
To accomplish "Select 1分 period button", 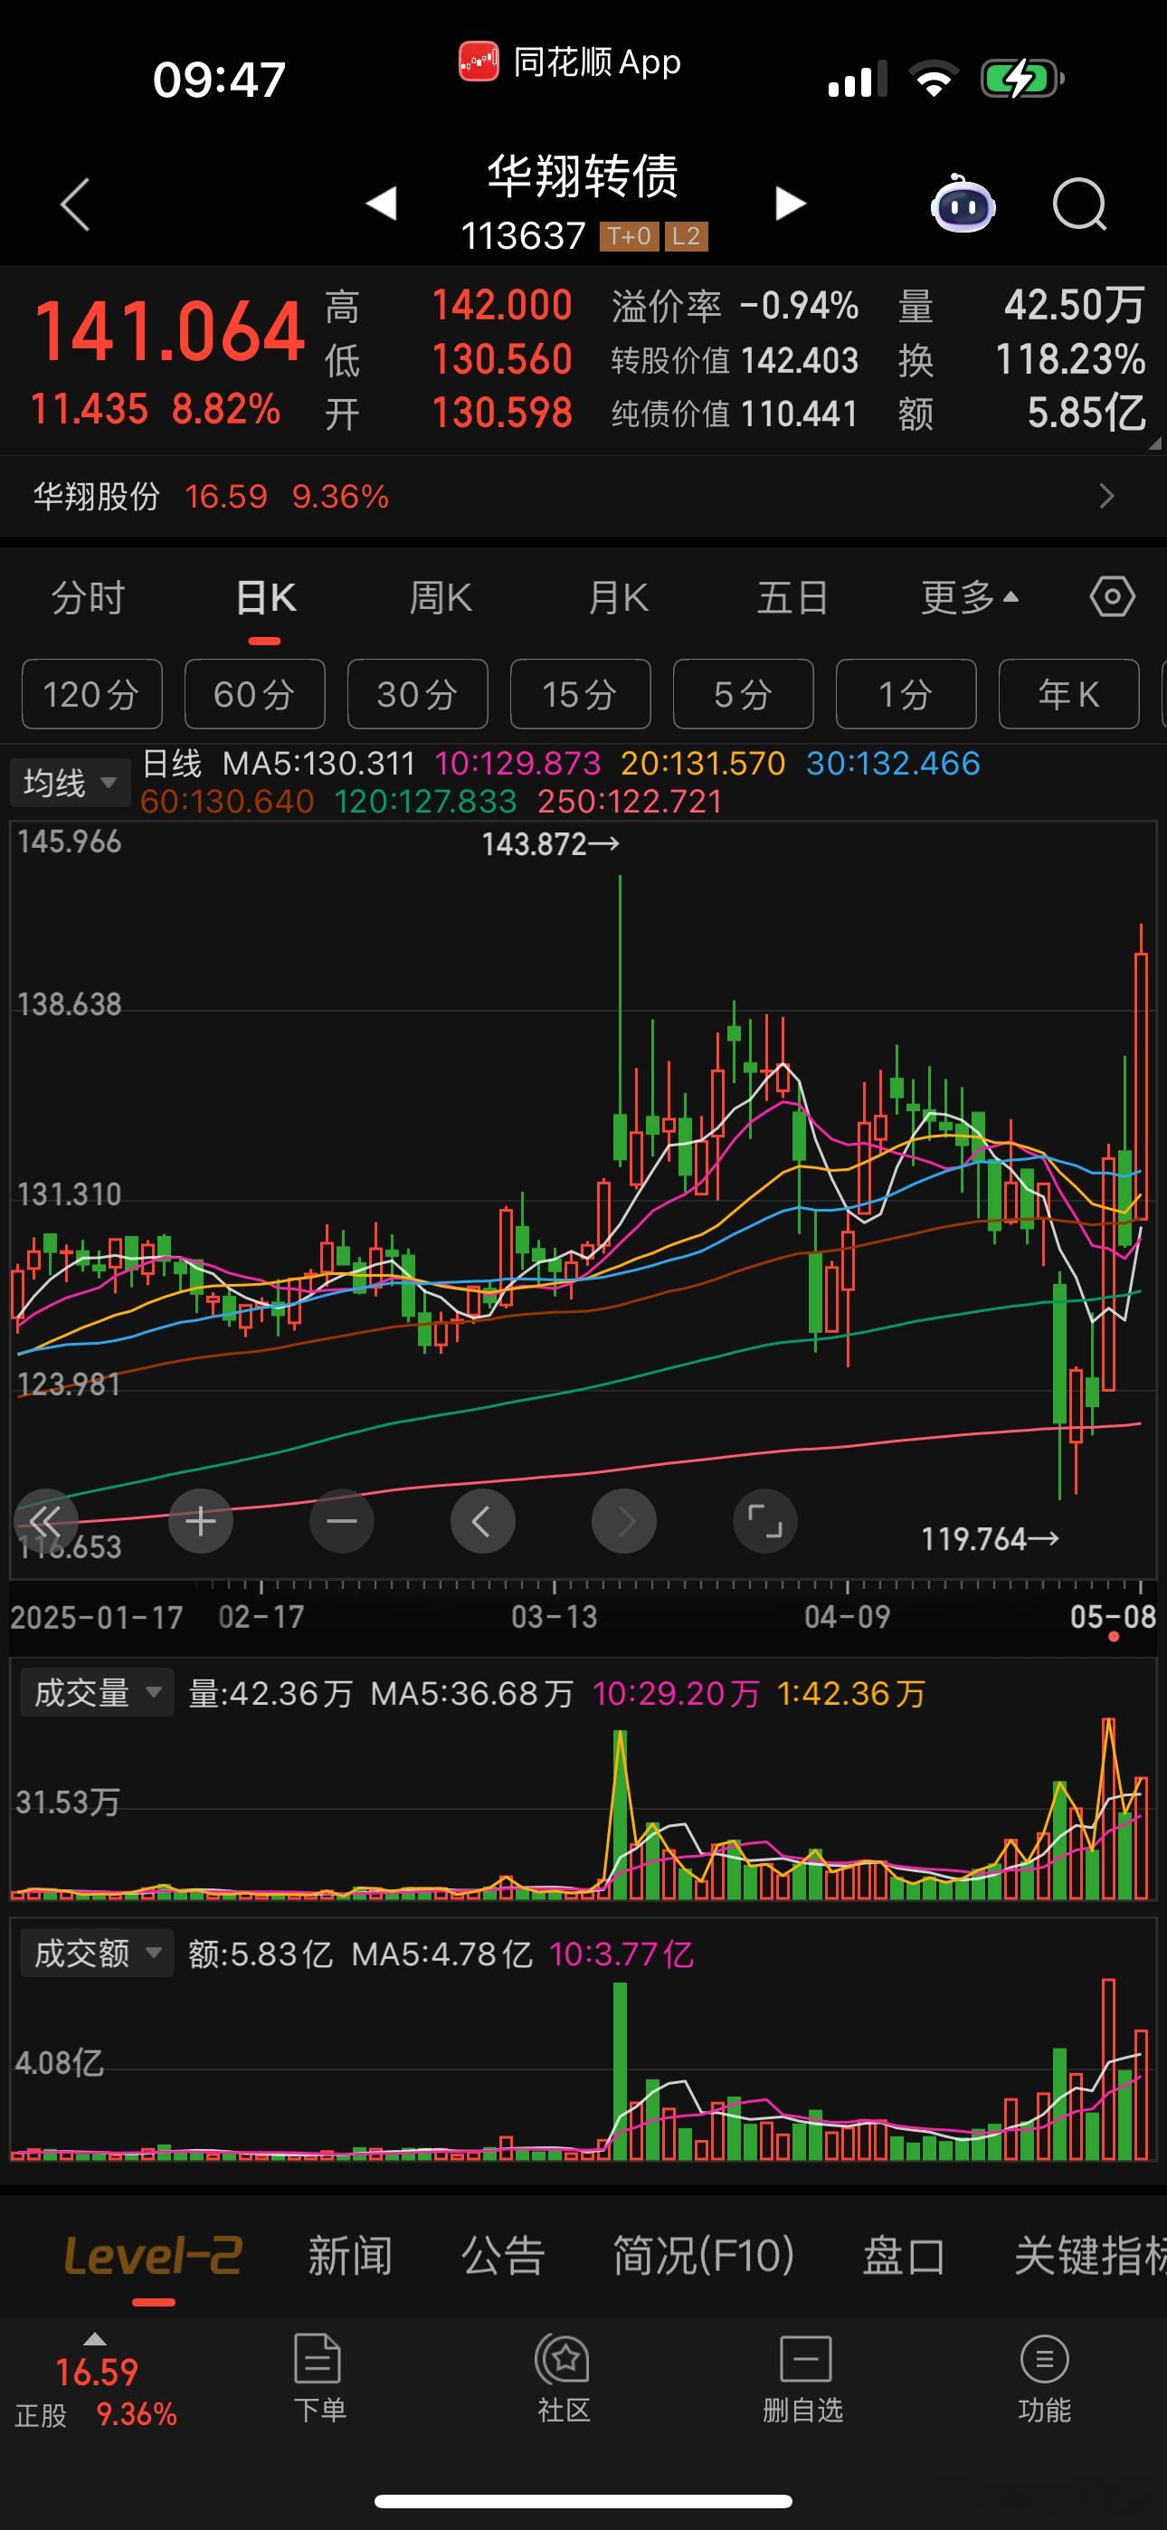I will point(906,694).
